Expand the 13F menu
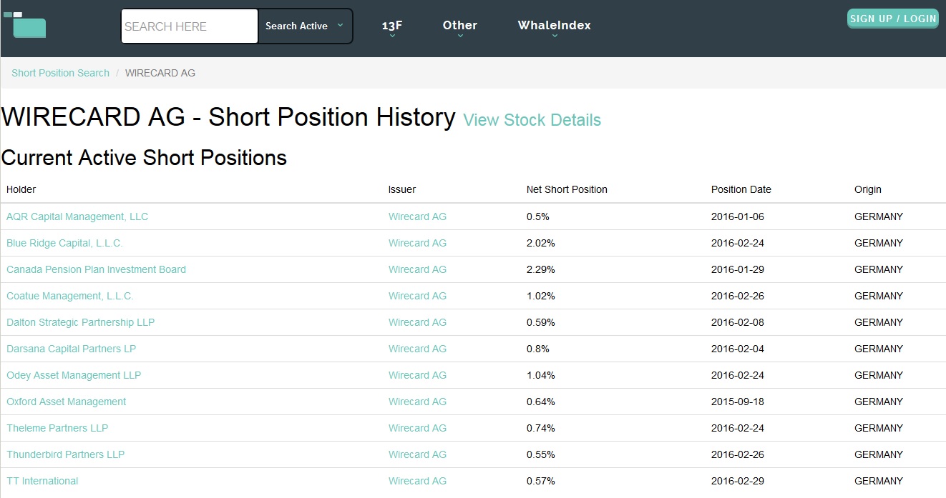 click(x=392, y=26)
